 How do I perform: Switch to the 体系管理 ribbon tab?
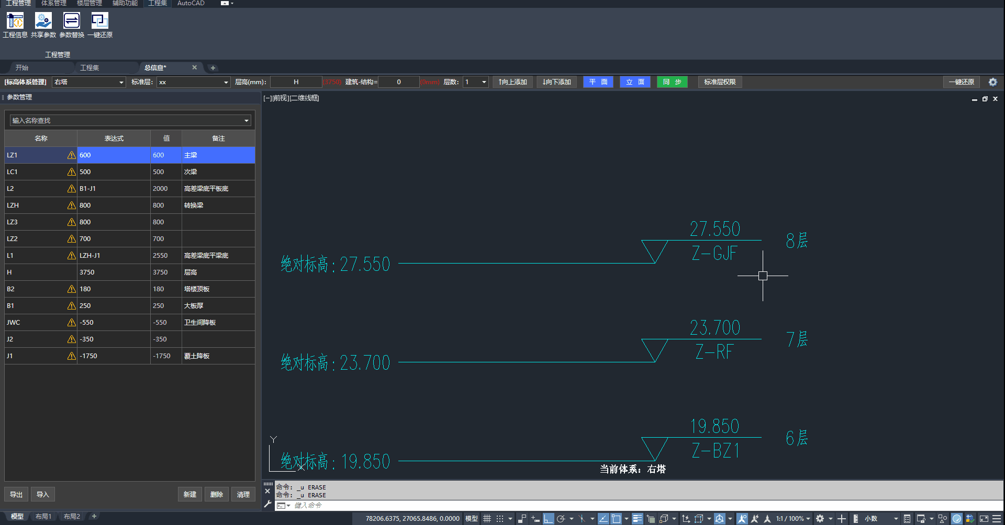(x=54, y=3)
